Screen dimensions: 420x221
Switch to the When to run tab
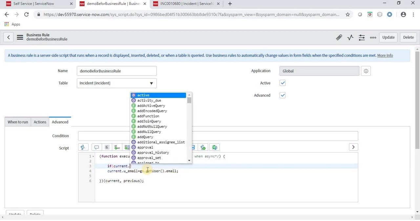18,122
